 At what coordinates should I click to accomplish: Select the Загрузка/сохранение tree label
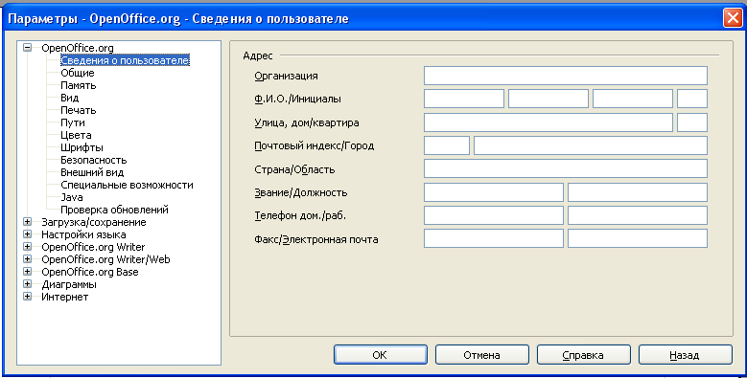click(x=93, y=222)
